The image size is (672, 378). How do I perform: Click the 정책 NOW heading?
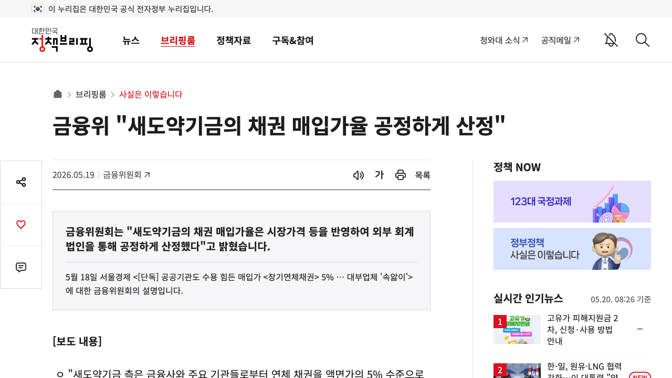pos(517,167)
